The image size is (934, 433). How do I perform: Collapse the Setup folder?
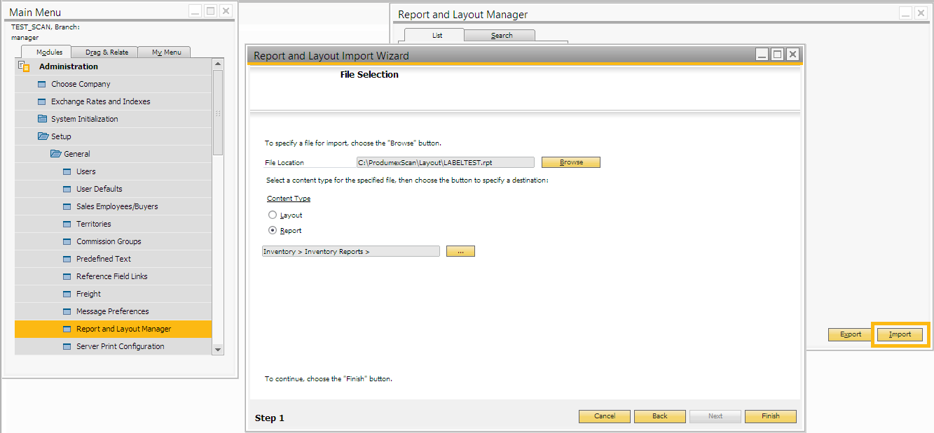click(43, 136)
